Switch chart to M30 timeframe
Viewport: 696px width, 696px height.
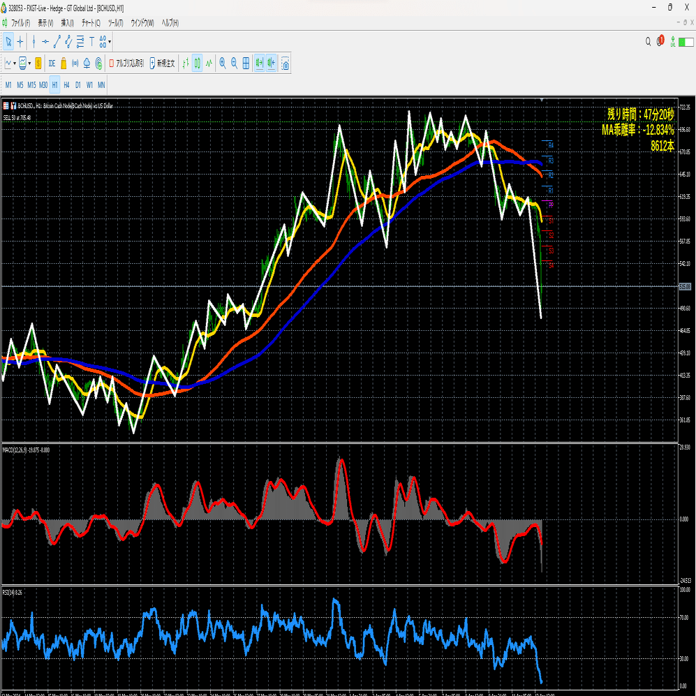pos(43,84)
